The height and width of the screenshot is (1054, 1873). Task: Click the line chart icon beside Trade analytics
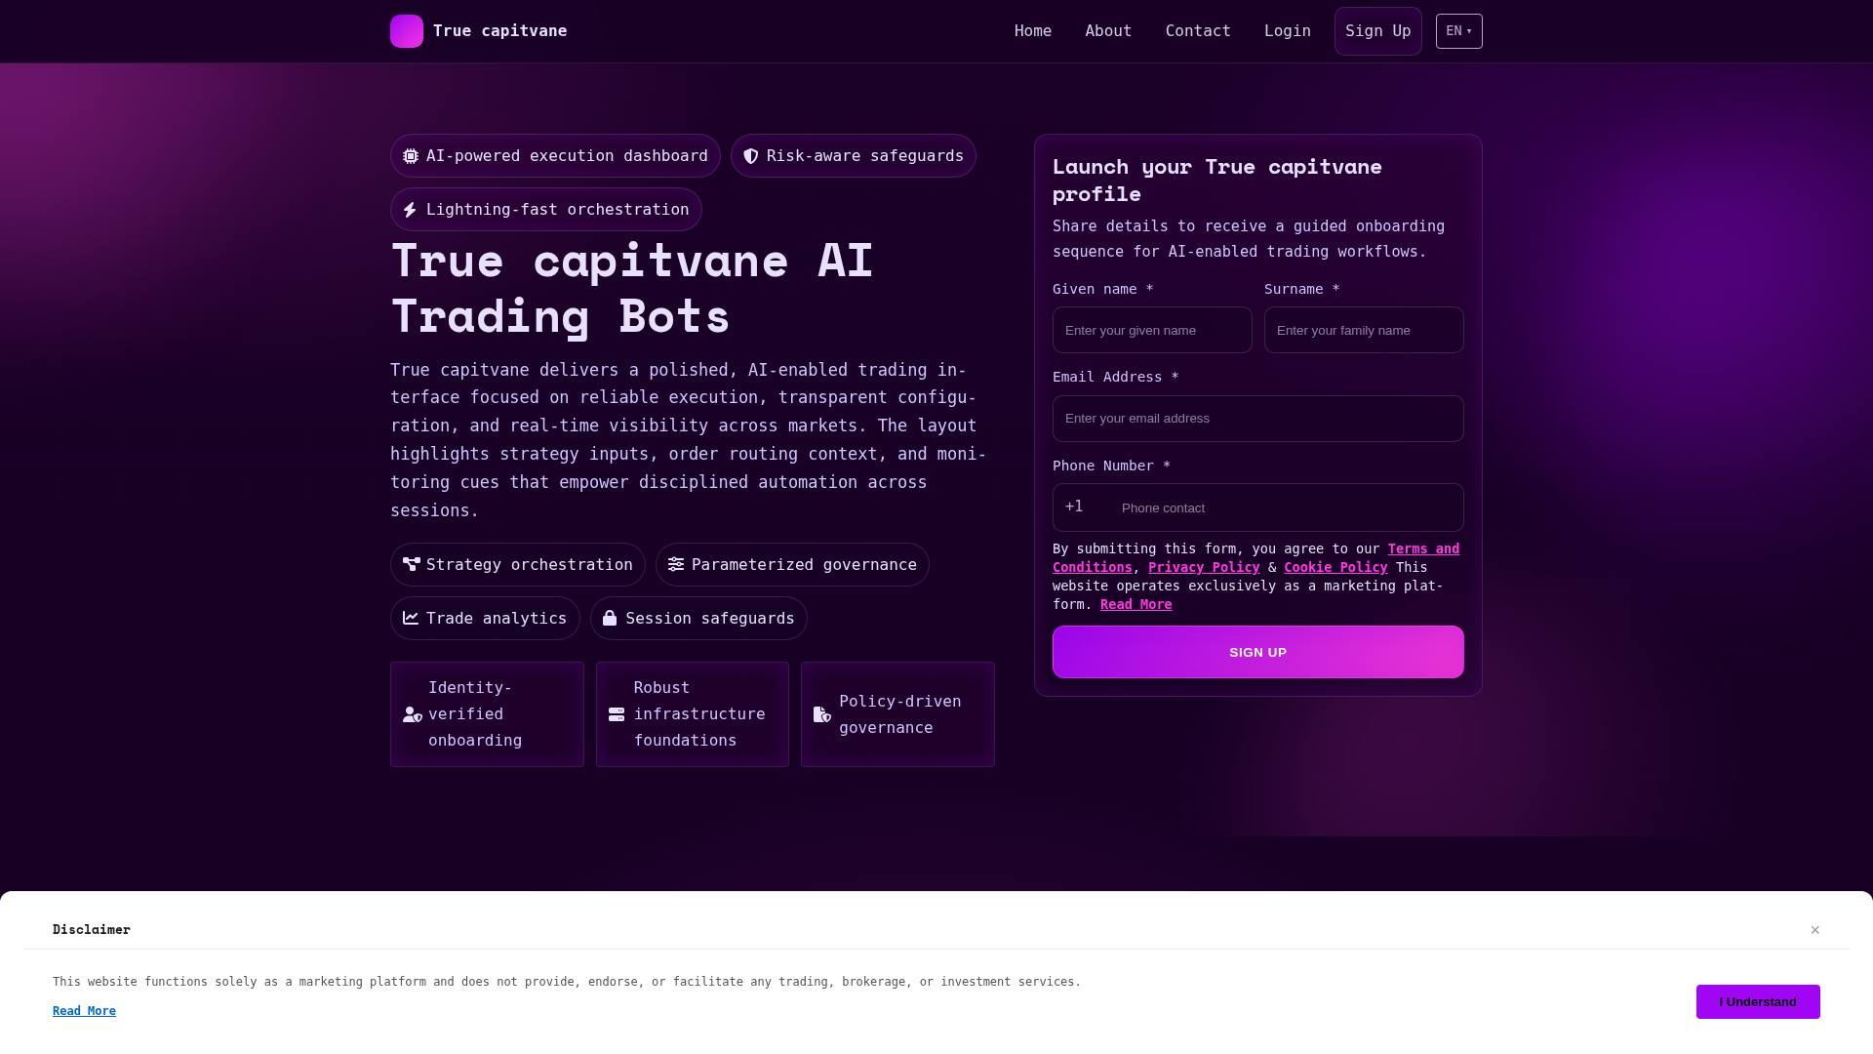click(411, 618)
